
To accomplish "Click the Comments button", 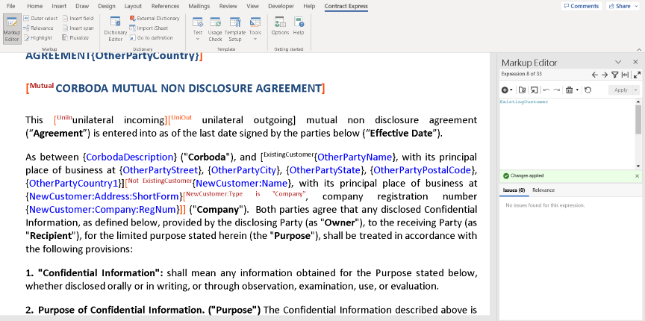I will click(581, 6).
